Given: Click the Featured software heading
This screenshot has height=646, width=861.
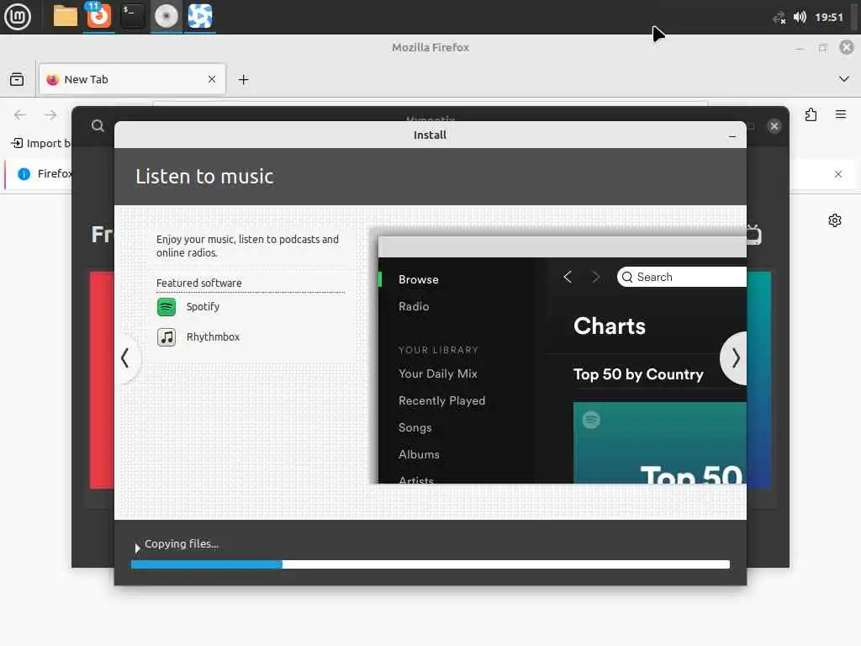Looking at the screenshot, I should (198, 283).
